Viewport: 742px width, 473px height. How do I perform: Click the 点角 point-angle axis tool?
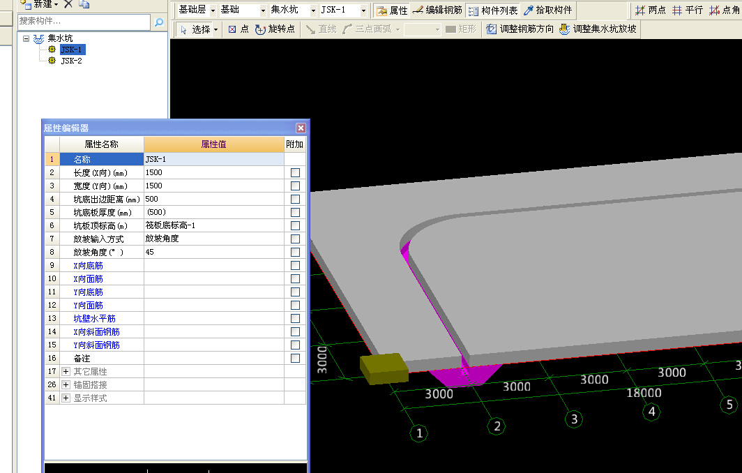coord(725,10)
